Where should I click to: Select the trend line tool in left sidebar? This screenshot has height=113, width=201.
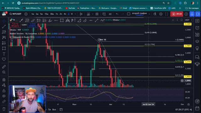tap(4, 26)
